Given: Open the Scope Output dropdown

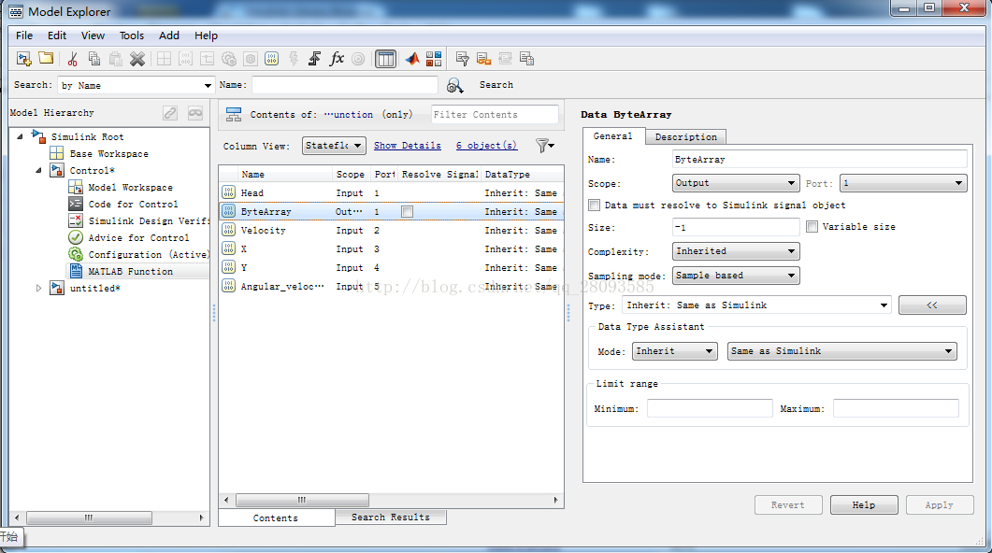Looking at the screenshot, I should click(736, 183).
